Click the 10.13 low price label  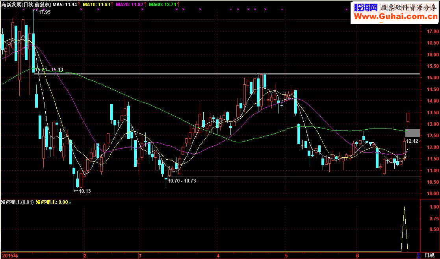(85, 191)
